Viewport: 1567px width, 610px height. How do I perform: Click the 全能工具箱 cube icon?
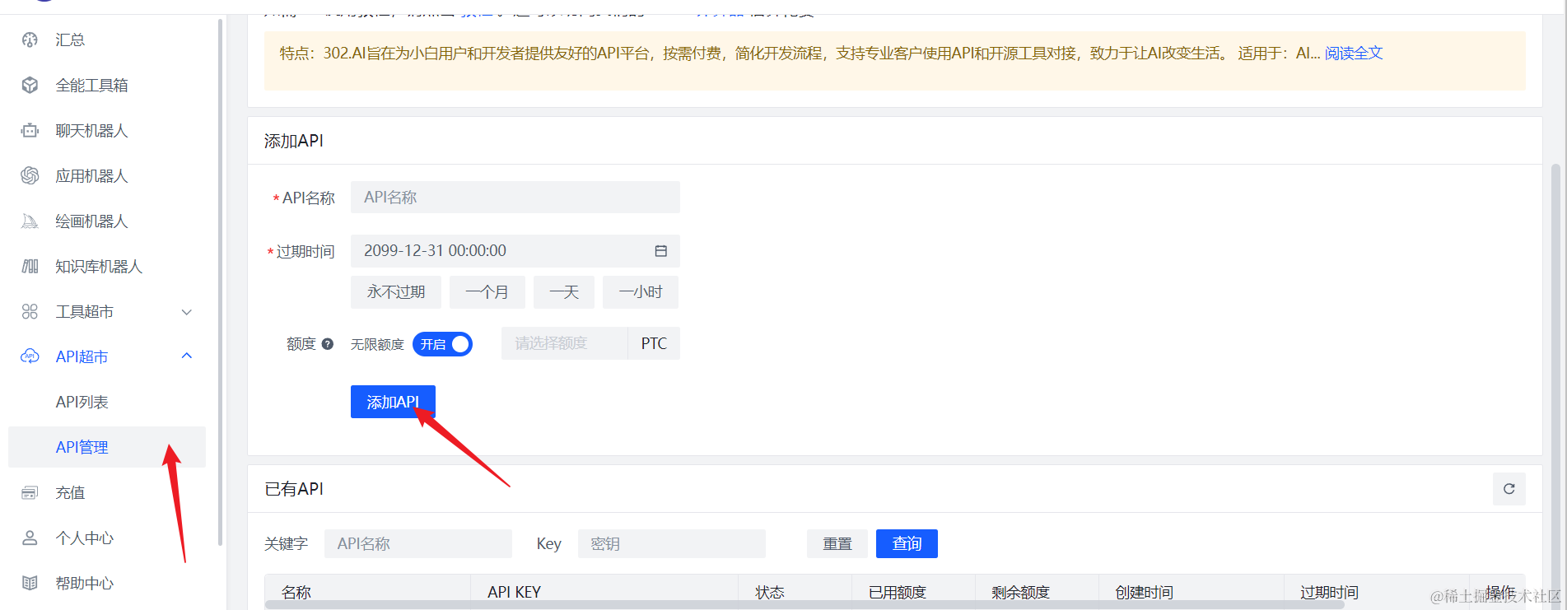[30, 85]
